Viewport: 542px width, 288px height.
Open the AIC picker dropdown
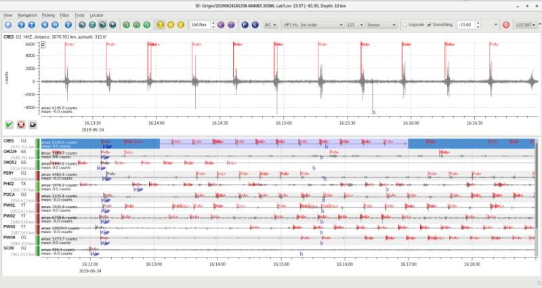[x=270, y=25]
